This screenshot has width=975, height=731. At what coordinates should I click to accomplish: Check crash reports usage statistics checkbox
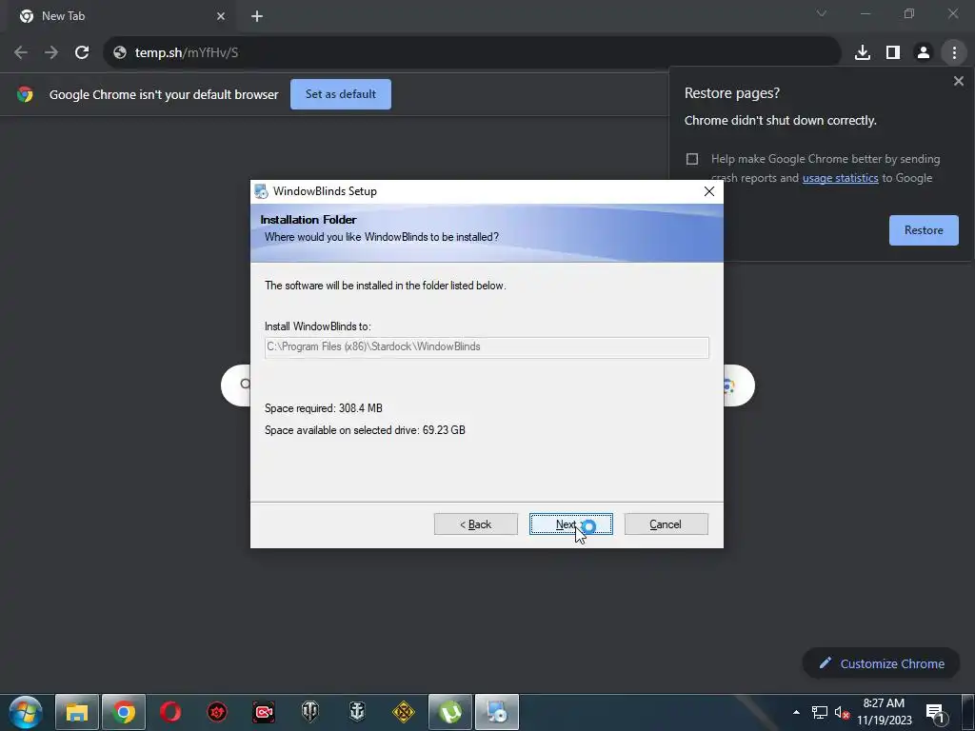click(692, 159)
